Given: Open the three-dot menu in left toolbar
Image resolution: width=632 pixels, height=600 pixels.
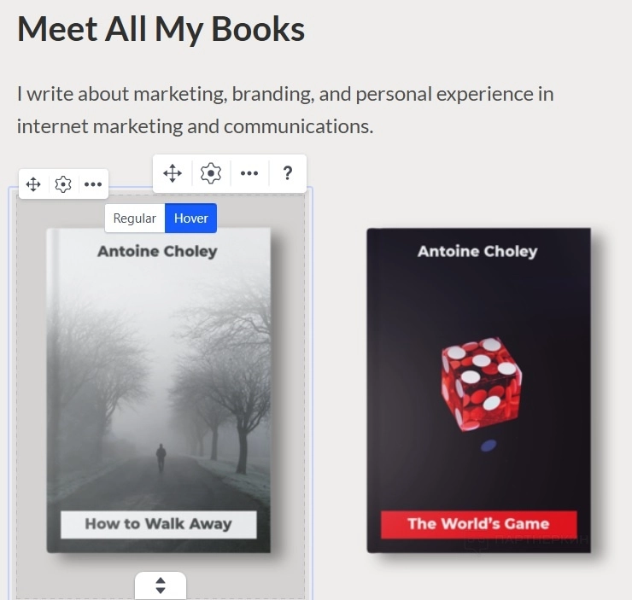Looking at the screenshot, I should 93,184.
